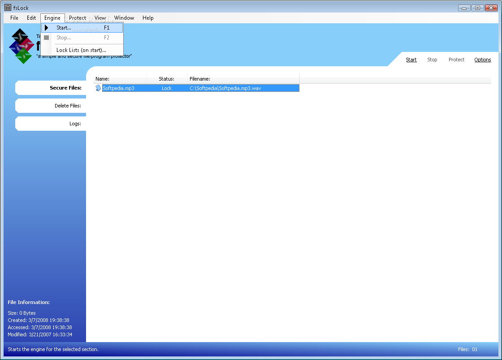Viewport: 502px width, 360px height.
Task: Choose Start... F1 from Engine menu
Action: point(82,28)
